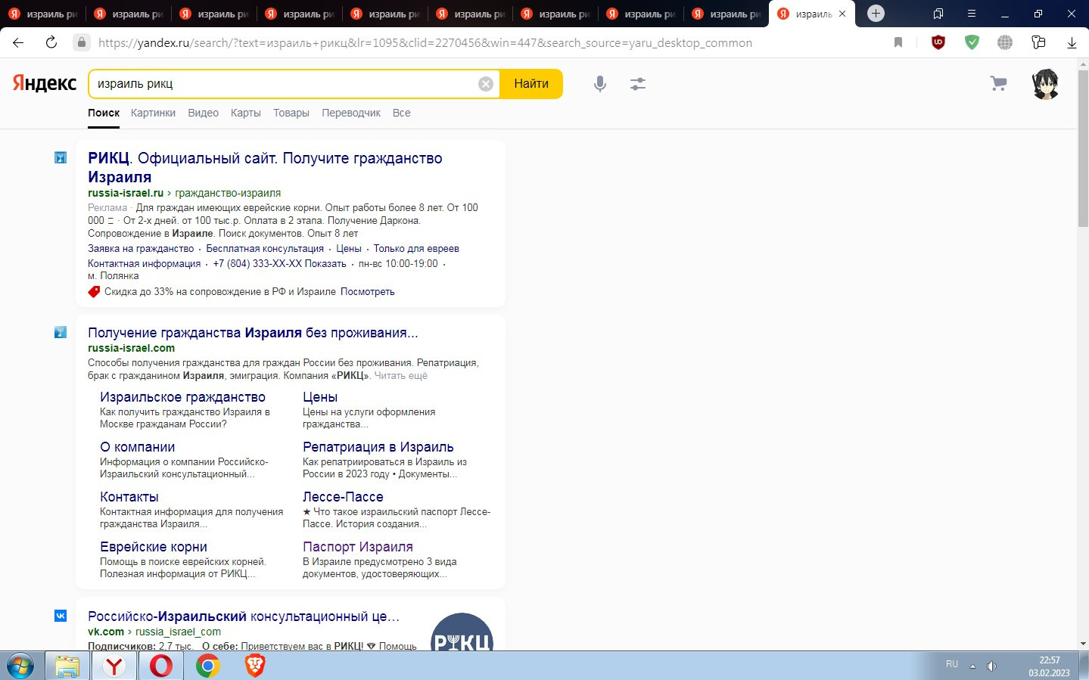The width and height of the screenshot is (1089, 680).
Task: Open a new browser tab with plus
Action: pos(876,13)
